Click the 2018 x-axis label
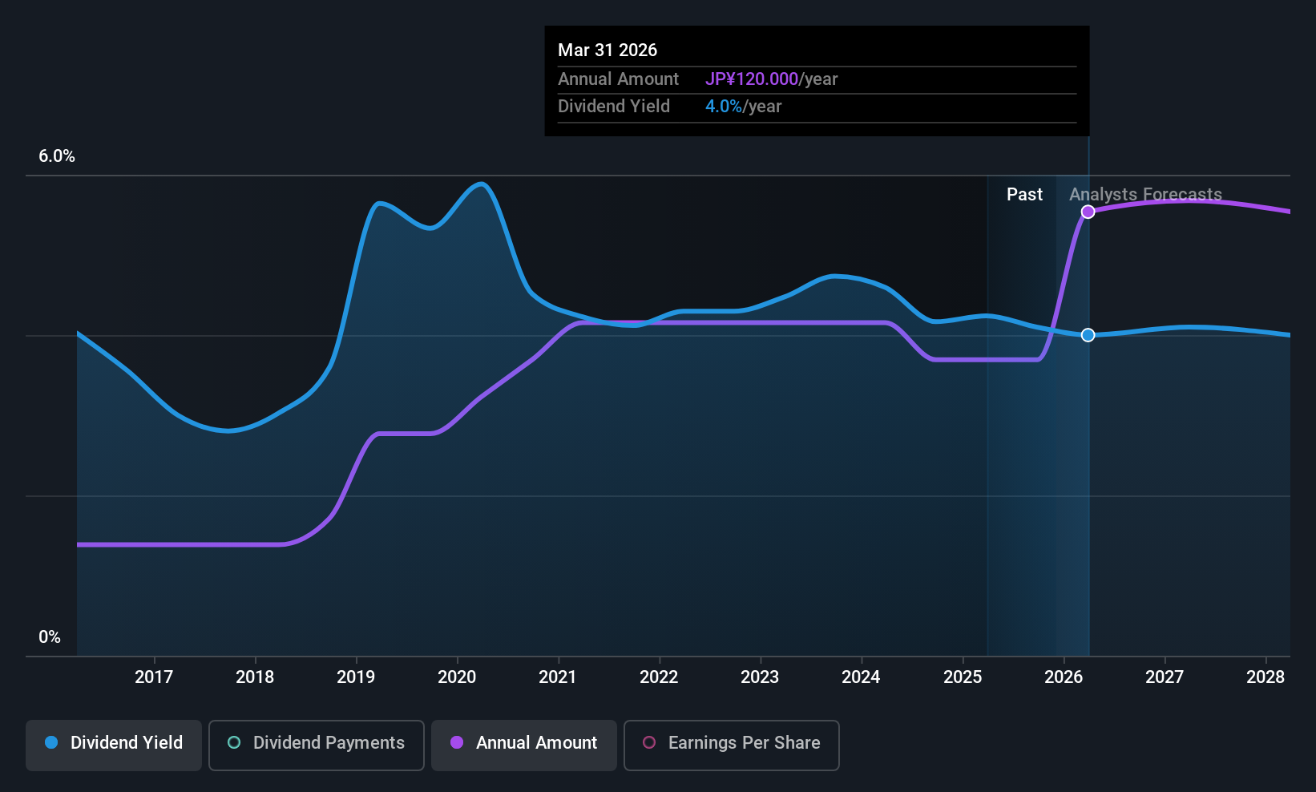 [255, 677]
